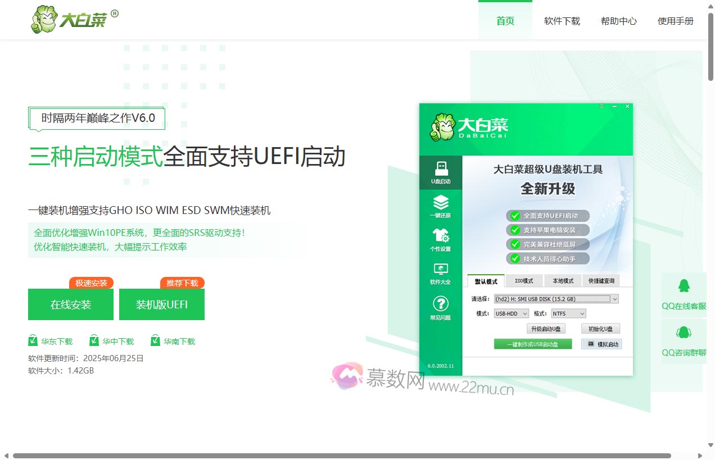Click the 装机版UEFI download button
This screenshot has height=460, width=715.
pyautogui.click(x=161, y=304)
